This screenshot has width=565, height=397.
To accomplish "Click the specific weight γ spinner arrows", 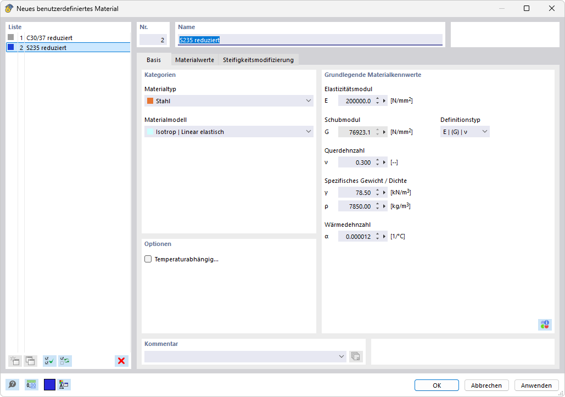I will pos(377,193).
